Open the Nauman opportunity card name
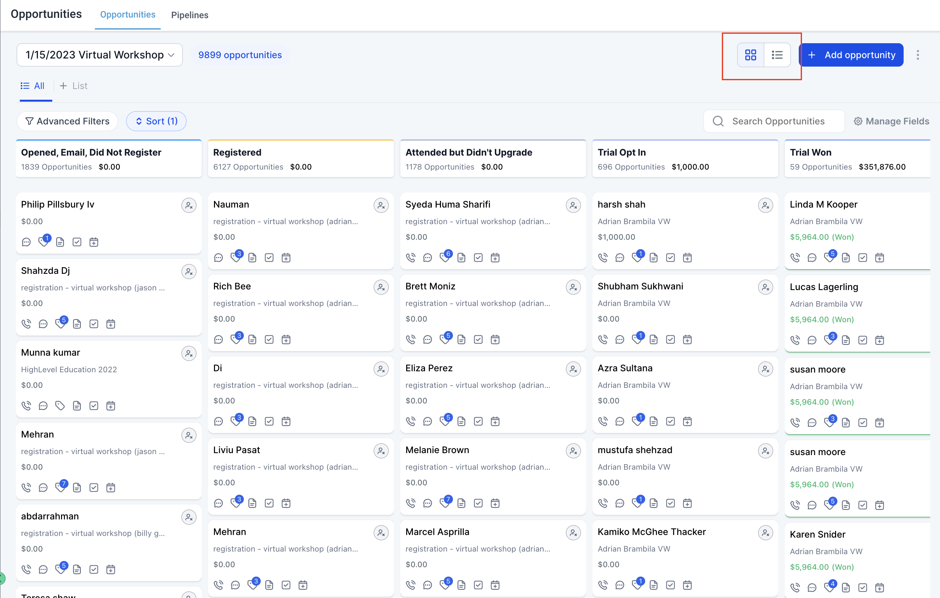This screenshot has width=940, height=598. coord(231,204)
